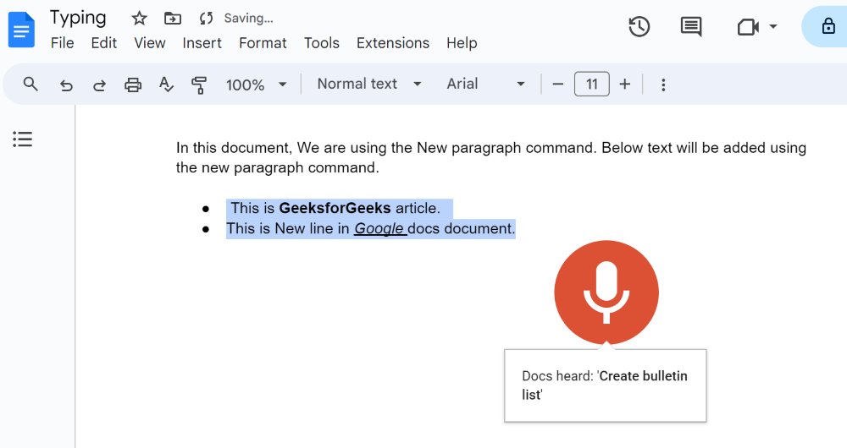Show the document outline sidebar
Screen dimensions: 847x448
[23, 139]
